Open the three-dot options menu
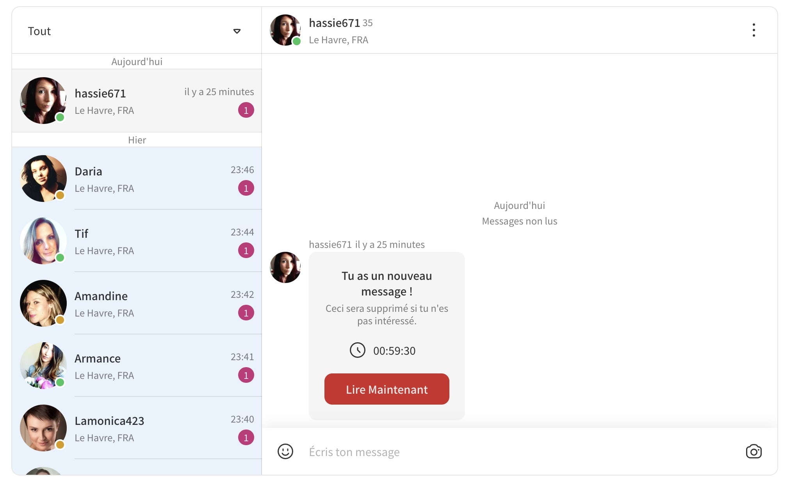The height and width of the screenshot is (481, 791). [x=754, y=30]
